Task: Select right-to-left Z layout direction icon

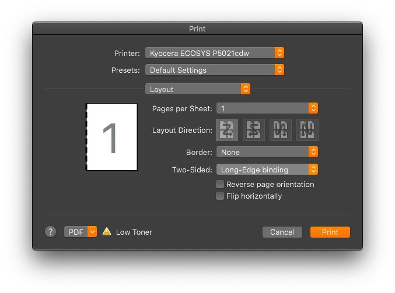Action: [x=254, y=130]
